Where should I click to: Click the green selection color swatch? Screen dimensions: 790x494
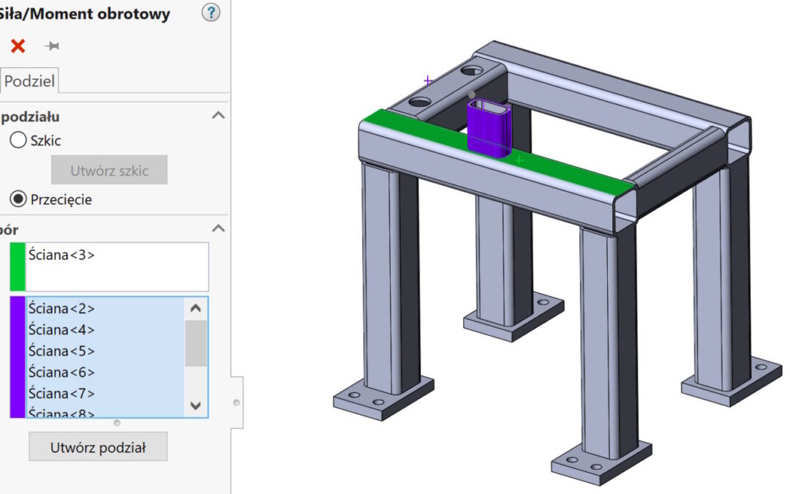(18, 267)
